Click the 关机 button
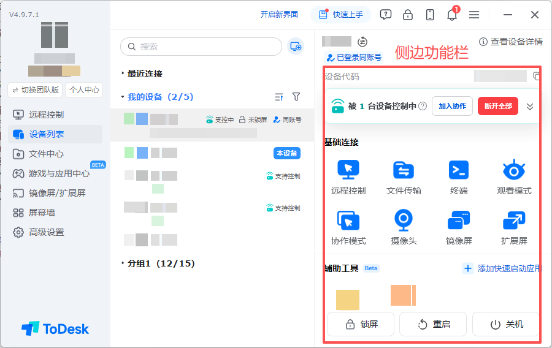552x348 pixels. (506, 324)
